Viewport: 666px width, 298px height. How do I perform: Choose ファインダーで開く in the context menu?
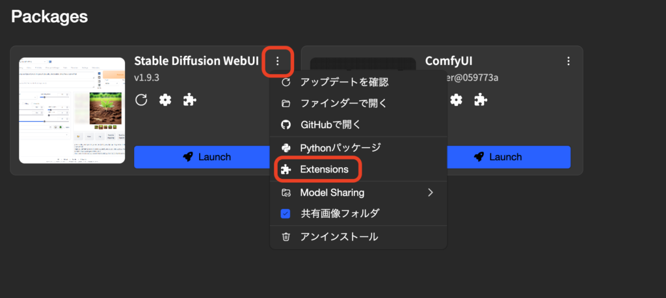pyautogui.click(x=343, y=103)
